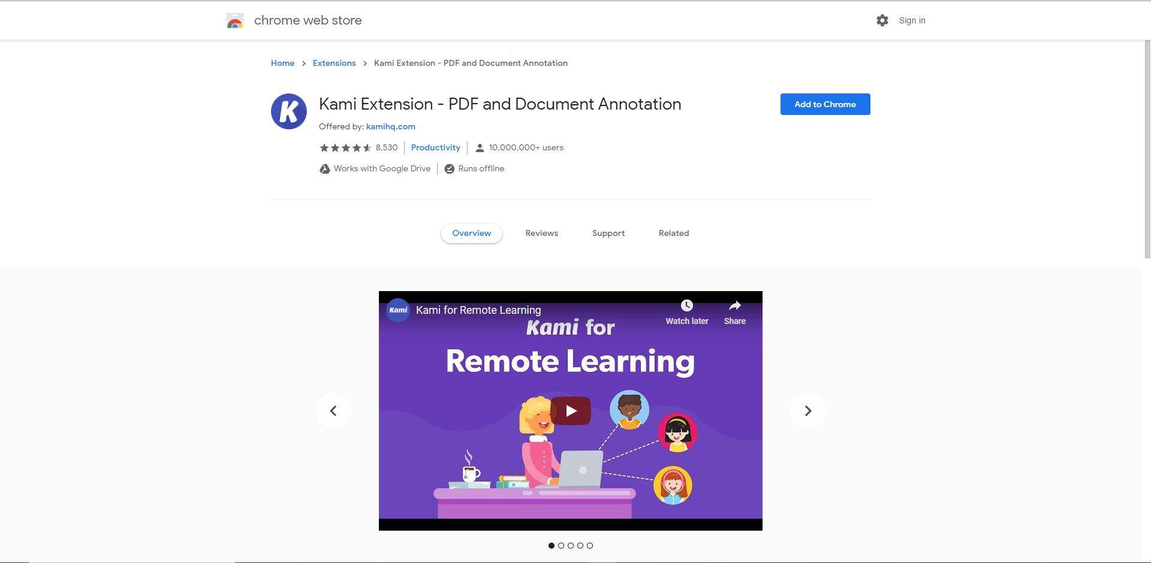The width and height of the screenshot is (1151, 563).
Task: Switch to the Support tab
Action: 608,234
